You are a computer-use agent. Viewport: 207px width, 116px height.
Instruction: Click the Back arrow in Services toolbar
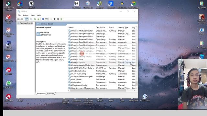tap(18, 19)
